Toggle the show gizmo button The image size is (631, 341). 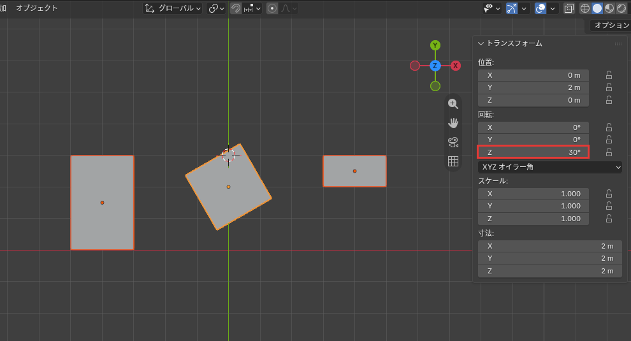[511, 8]
